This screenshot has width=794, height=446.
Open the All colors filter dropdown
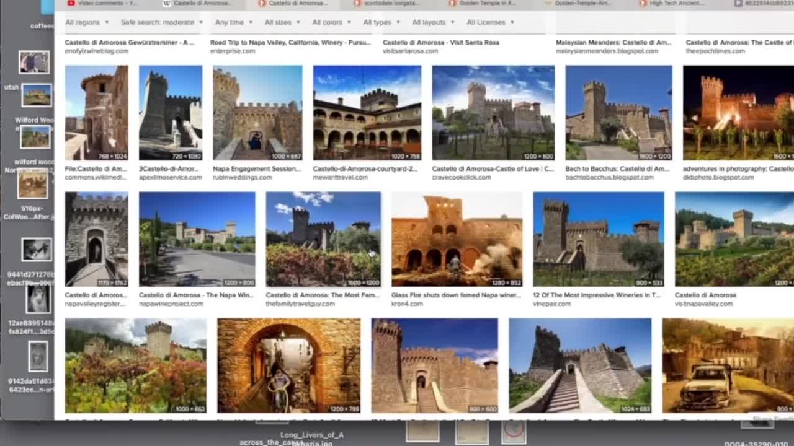(331, 22)
